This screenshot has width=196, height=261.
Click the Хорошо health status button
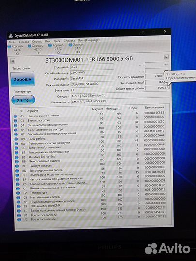coord(22,79)
